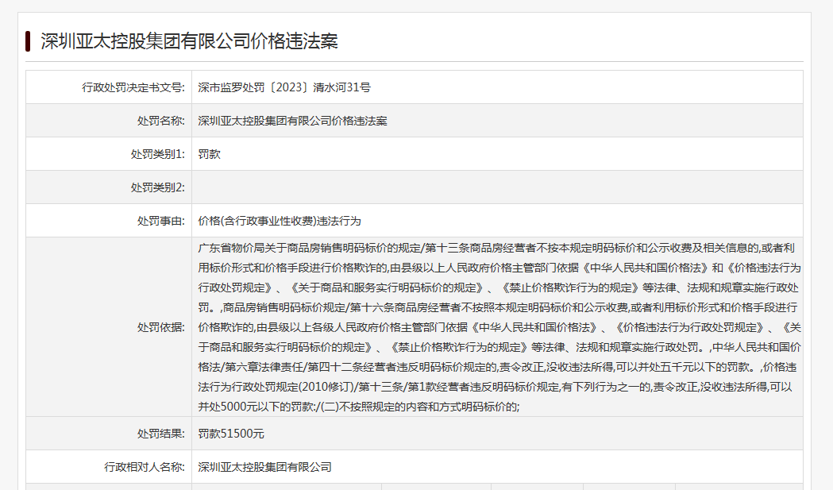The image size is (833, 490).
Task: Select the label 行政处罚决定书文号:
Action: click(133, 87)
